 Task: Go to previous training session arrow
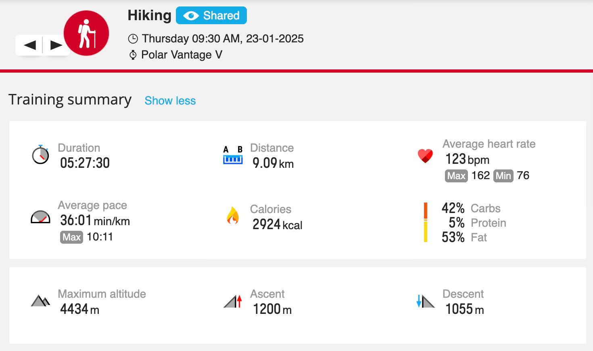(x=29, y=45)
